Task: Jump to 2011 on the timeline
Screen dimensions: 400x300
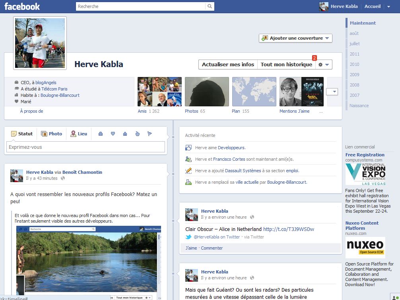Action: click(355, 54)
